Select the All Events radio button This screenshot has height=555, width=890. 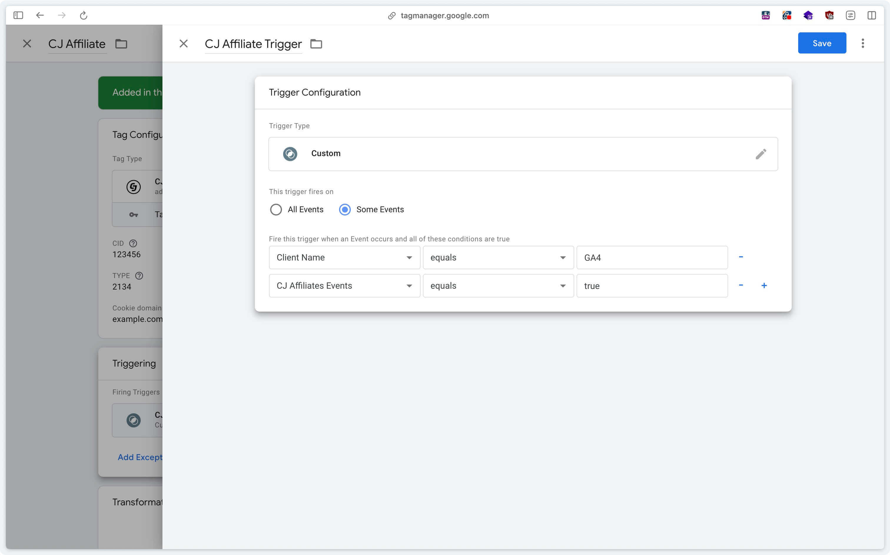[x=276, y=210]
